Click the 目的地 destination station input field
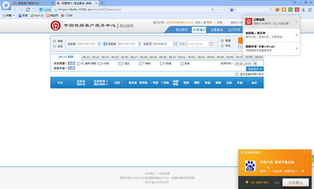 [x=129, y=44]
